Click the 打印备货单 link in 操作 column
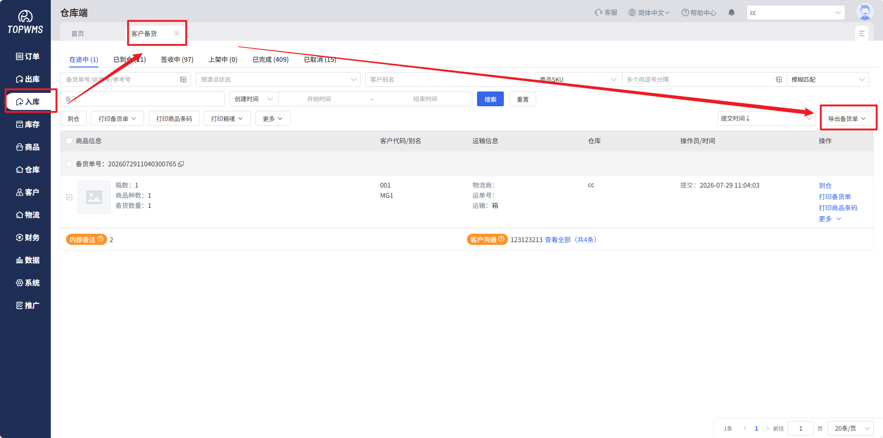Screen dimensions: 883x438 click(x=835, y=196)
